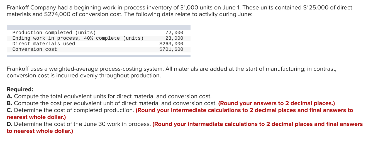The height and width of the screenshot is (142, 378).
Task: Click the 'Frankoff Company had a beginning' sentence
Action: pyautogui.click(x=179, y=11)
